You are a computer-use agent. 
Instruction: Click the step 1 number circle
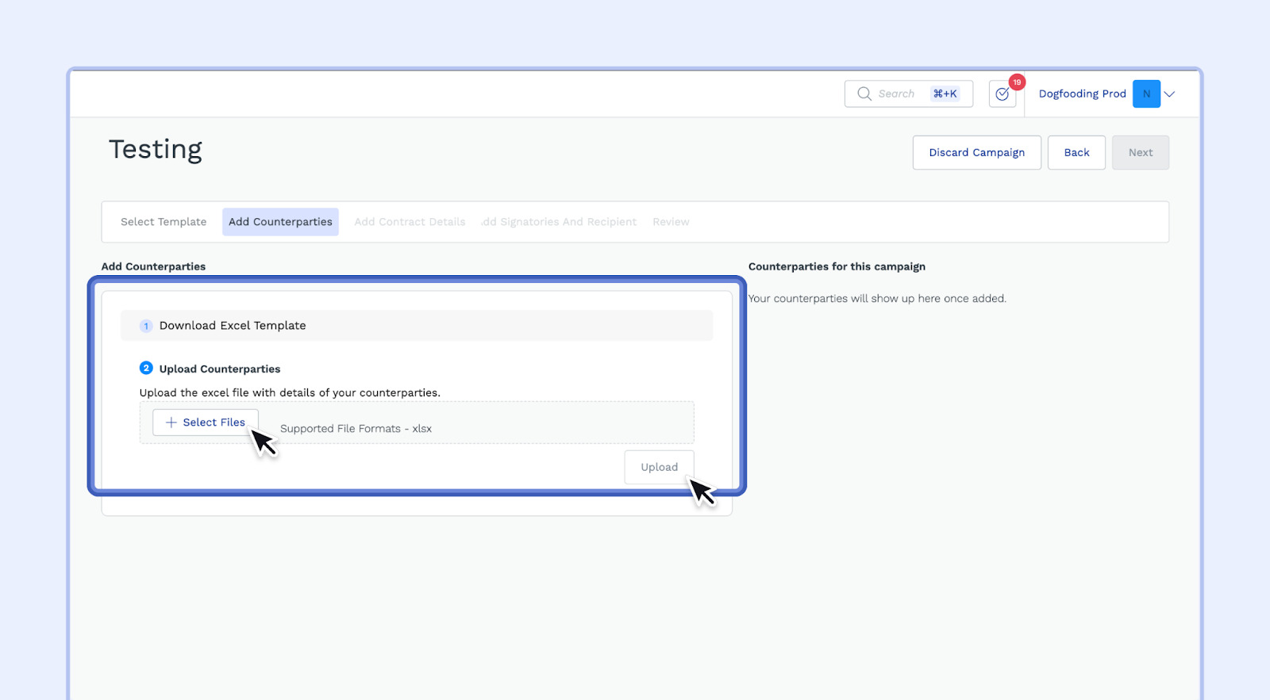(x=146, y=326)
